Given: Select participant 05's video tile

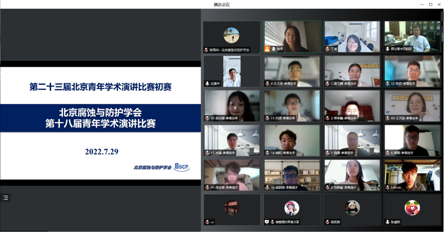Looking at the screenshot, I should pos(232,175).
